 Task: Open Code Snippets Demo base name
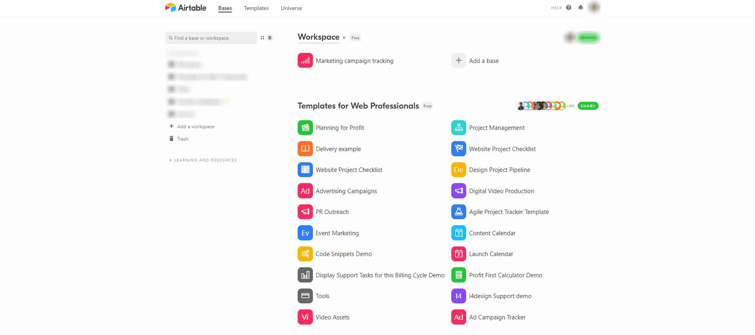click(343, 254)
